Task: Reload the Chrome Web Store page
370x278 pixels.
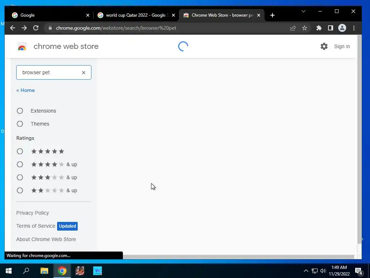Action: (36, 28)
